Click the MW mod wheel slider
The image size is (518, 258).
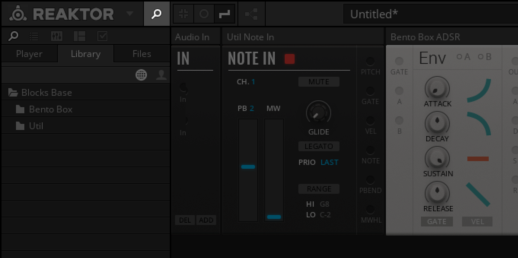(x=274, y=170)
